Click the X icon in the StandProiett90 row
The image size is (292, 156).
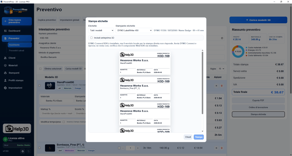[x=216, y=86]
